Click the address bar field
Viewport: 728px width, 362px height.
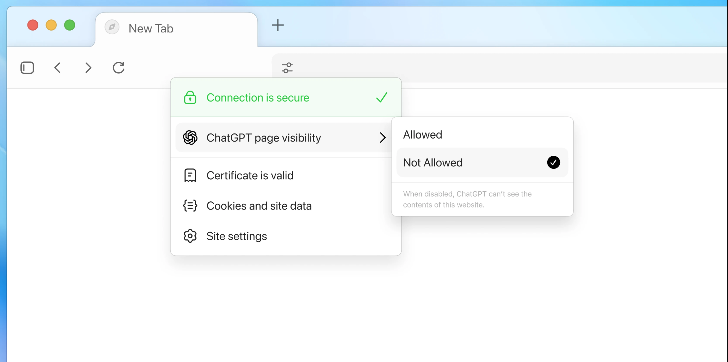[x=475, y=68]
